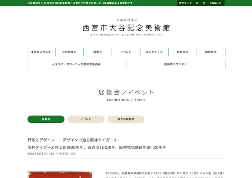Open イベント in the main navigation bar
Image resolution: width=252 pixels, height=178 pixels.
(x=126, y=52)
